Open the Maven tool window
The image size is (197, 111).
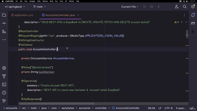tap(193, 23)
